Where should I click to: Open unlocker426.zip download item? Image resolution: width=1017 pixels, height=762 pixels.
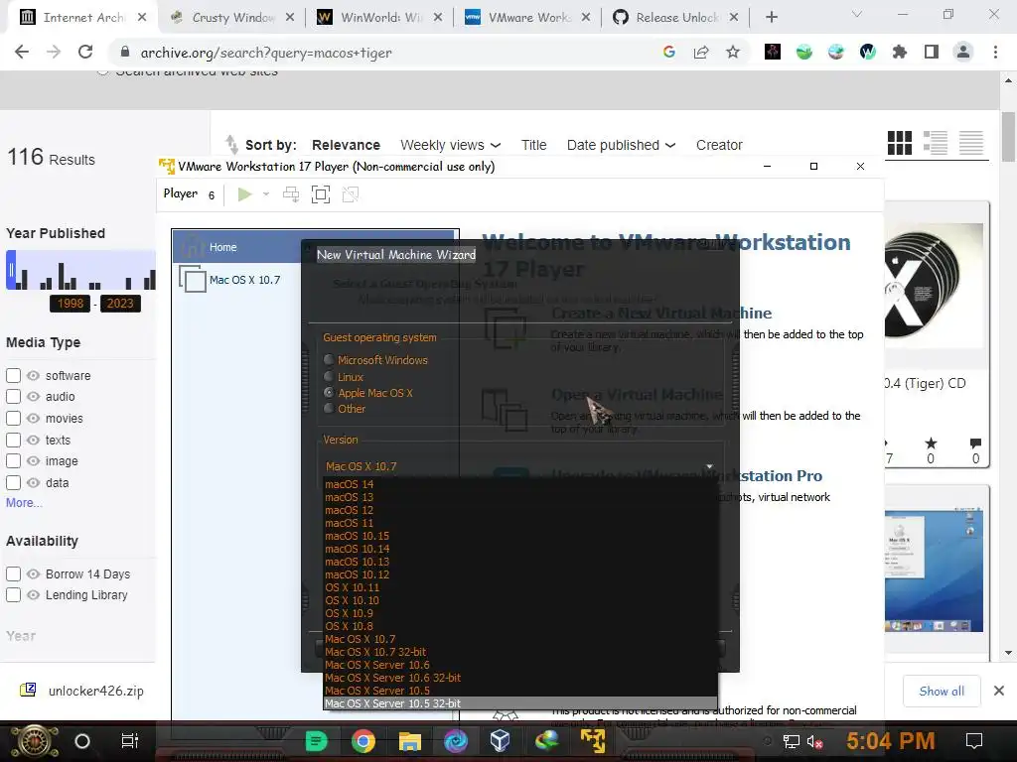82,691
